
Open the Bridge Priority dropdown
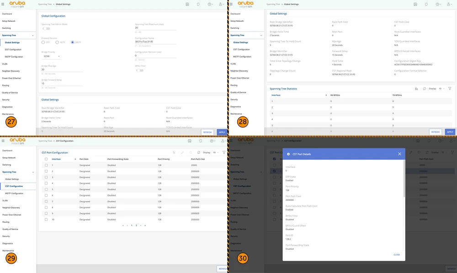(51, 57)
